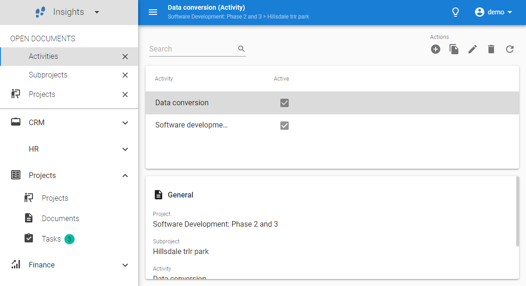
Task: Click the detail panel vertical scrollbar
Action: tap(517, 211)
